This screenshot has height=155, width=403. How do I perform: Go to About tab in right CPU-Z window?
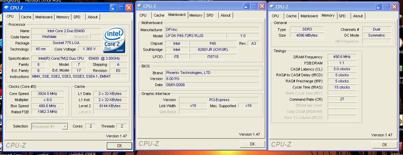[358, 16]
